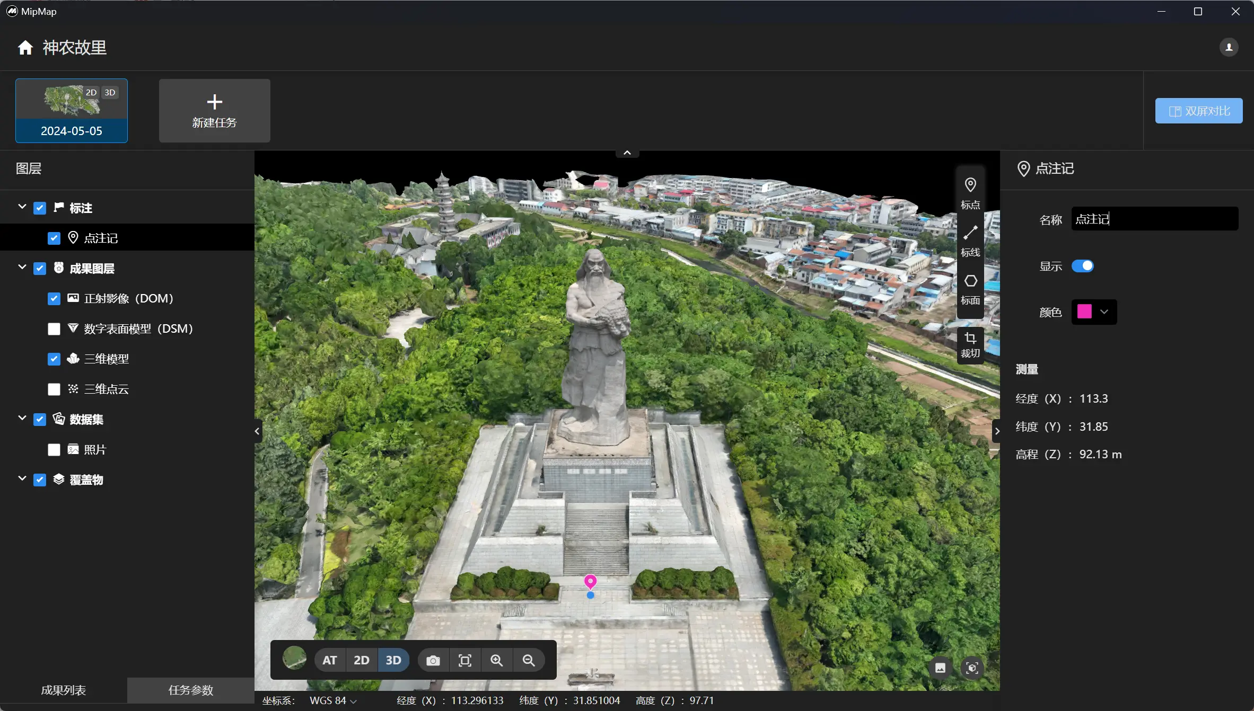1254x711 pixels.
Task: Collapse the 成果图层 layer group
Action: click(x=22, y=268)
